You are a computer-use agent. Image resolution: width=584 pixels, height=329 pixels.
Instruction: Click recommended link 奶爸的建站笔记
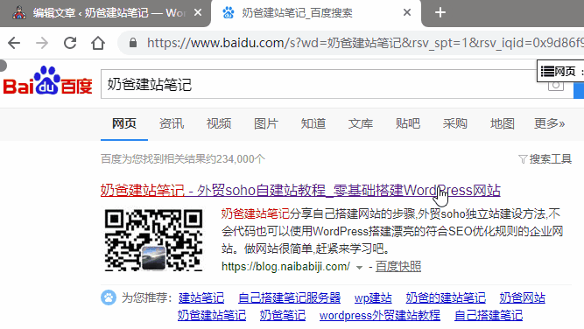point(446,298)
